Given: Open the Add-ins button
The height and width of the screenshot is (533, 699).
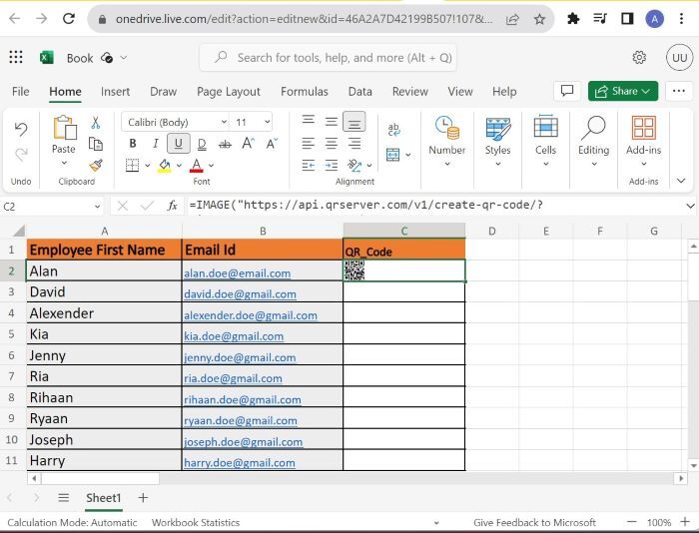Looking at the screenshot, I should (x=643, y=141).
